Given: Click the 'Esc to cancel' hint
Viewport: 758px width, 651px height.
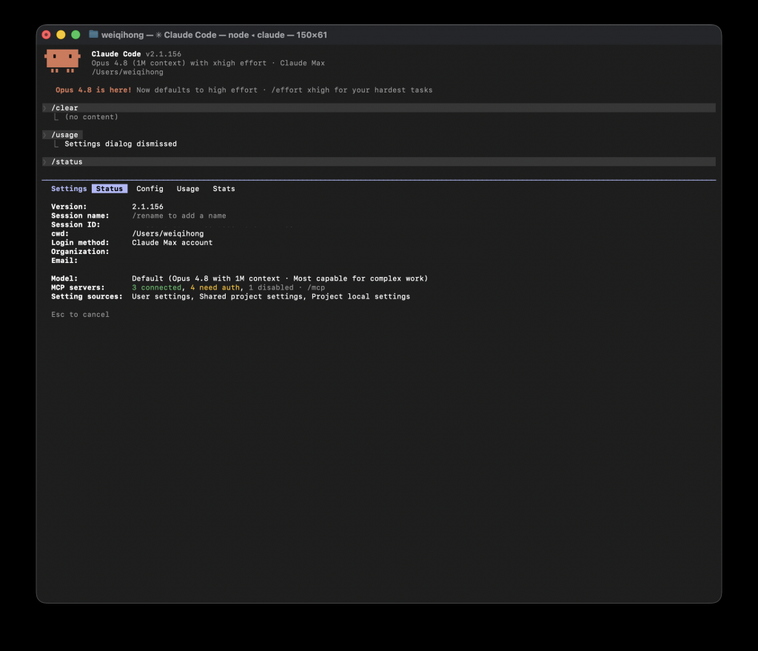Looking at the screenshot, I should tap(80, 314).
